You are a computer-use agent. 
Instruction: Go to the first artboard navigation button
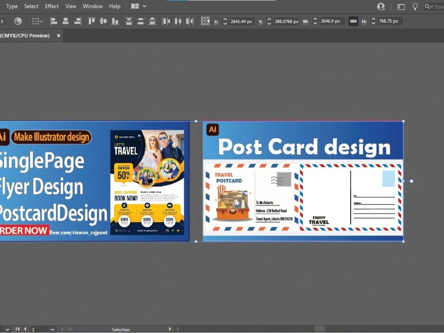pyautogui.click(x=18, y=329)
